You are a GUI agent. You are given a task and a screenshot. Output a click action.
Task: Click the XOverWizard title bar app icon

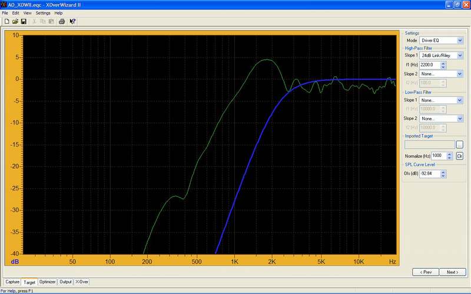click(x=4, y=5)
